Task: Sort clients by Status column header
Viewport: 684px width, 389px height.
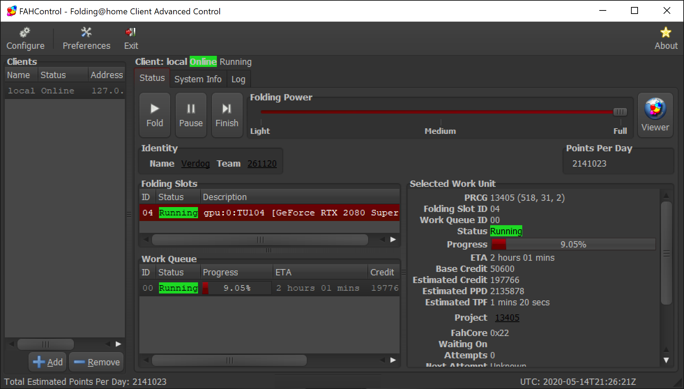Action: pos(63,75)
